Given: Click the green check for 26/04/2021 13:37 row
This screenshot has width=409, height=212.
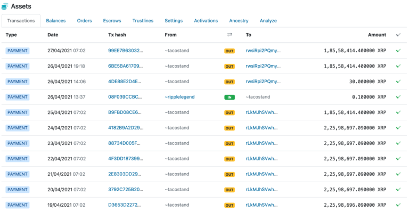Looking at the screenshot, I should coord(398,97).
